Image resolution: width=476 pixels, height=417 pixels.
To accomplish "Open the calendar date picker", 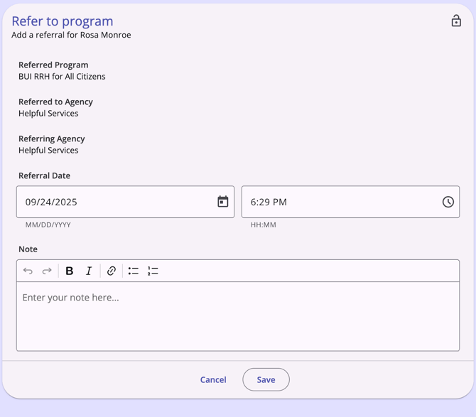I will [x=222, y=202].
